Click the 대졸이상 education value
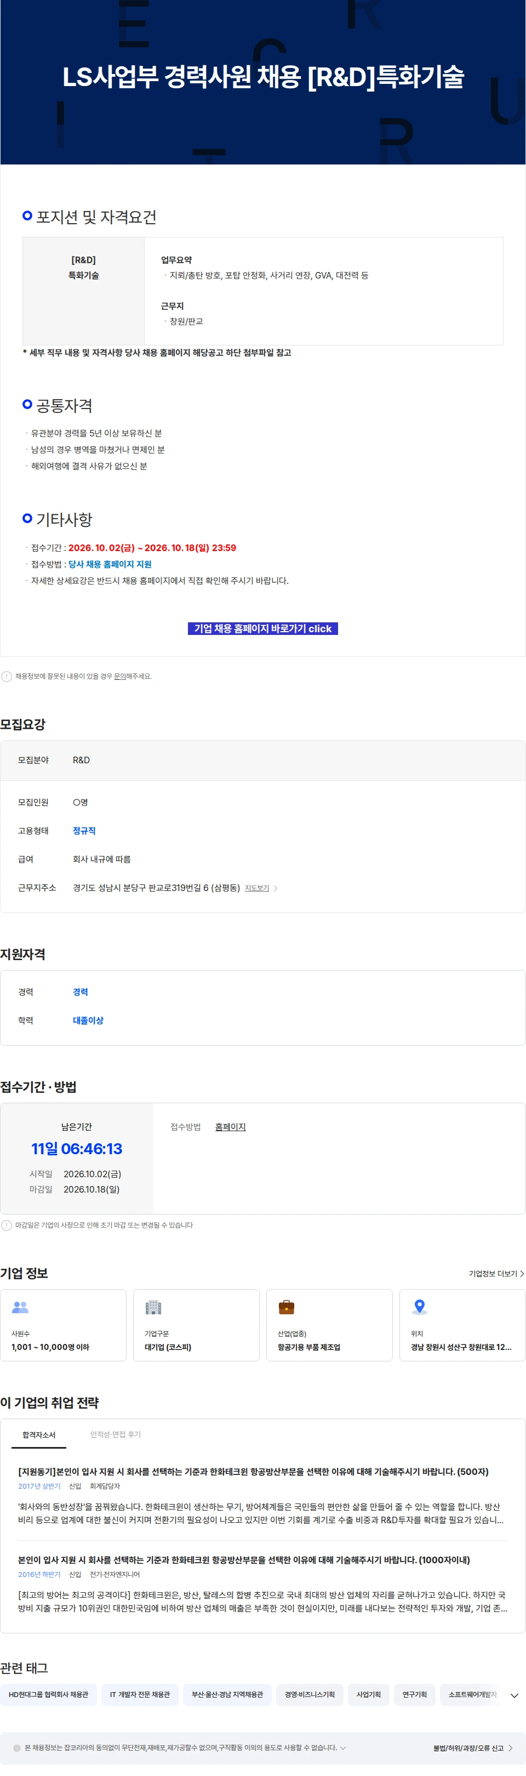 (88, 1020)
